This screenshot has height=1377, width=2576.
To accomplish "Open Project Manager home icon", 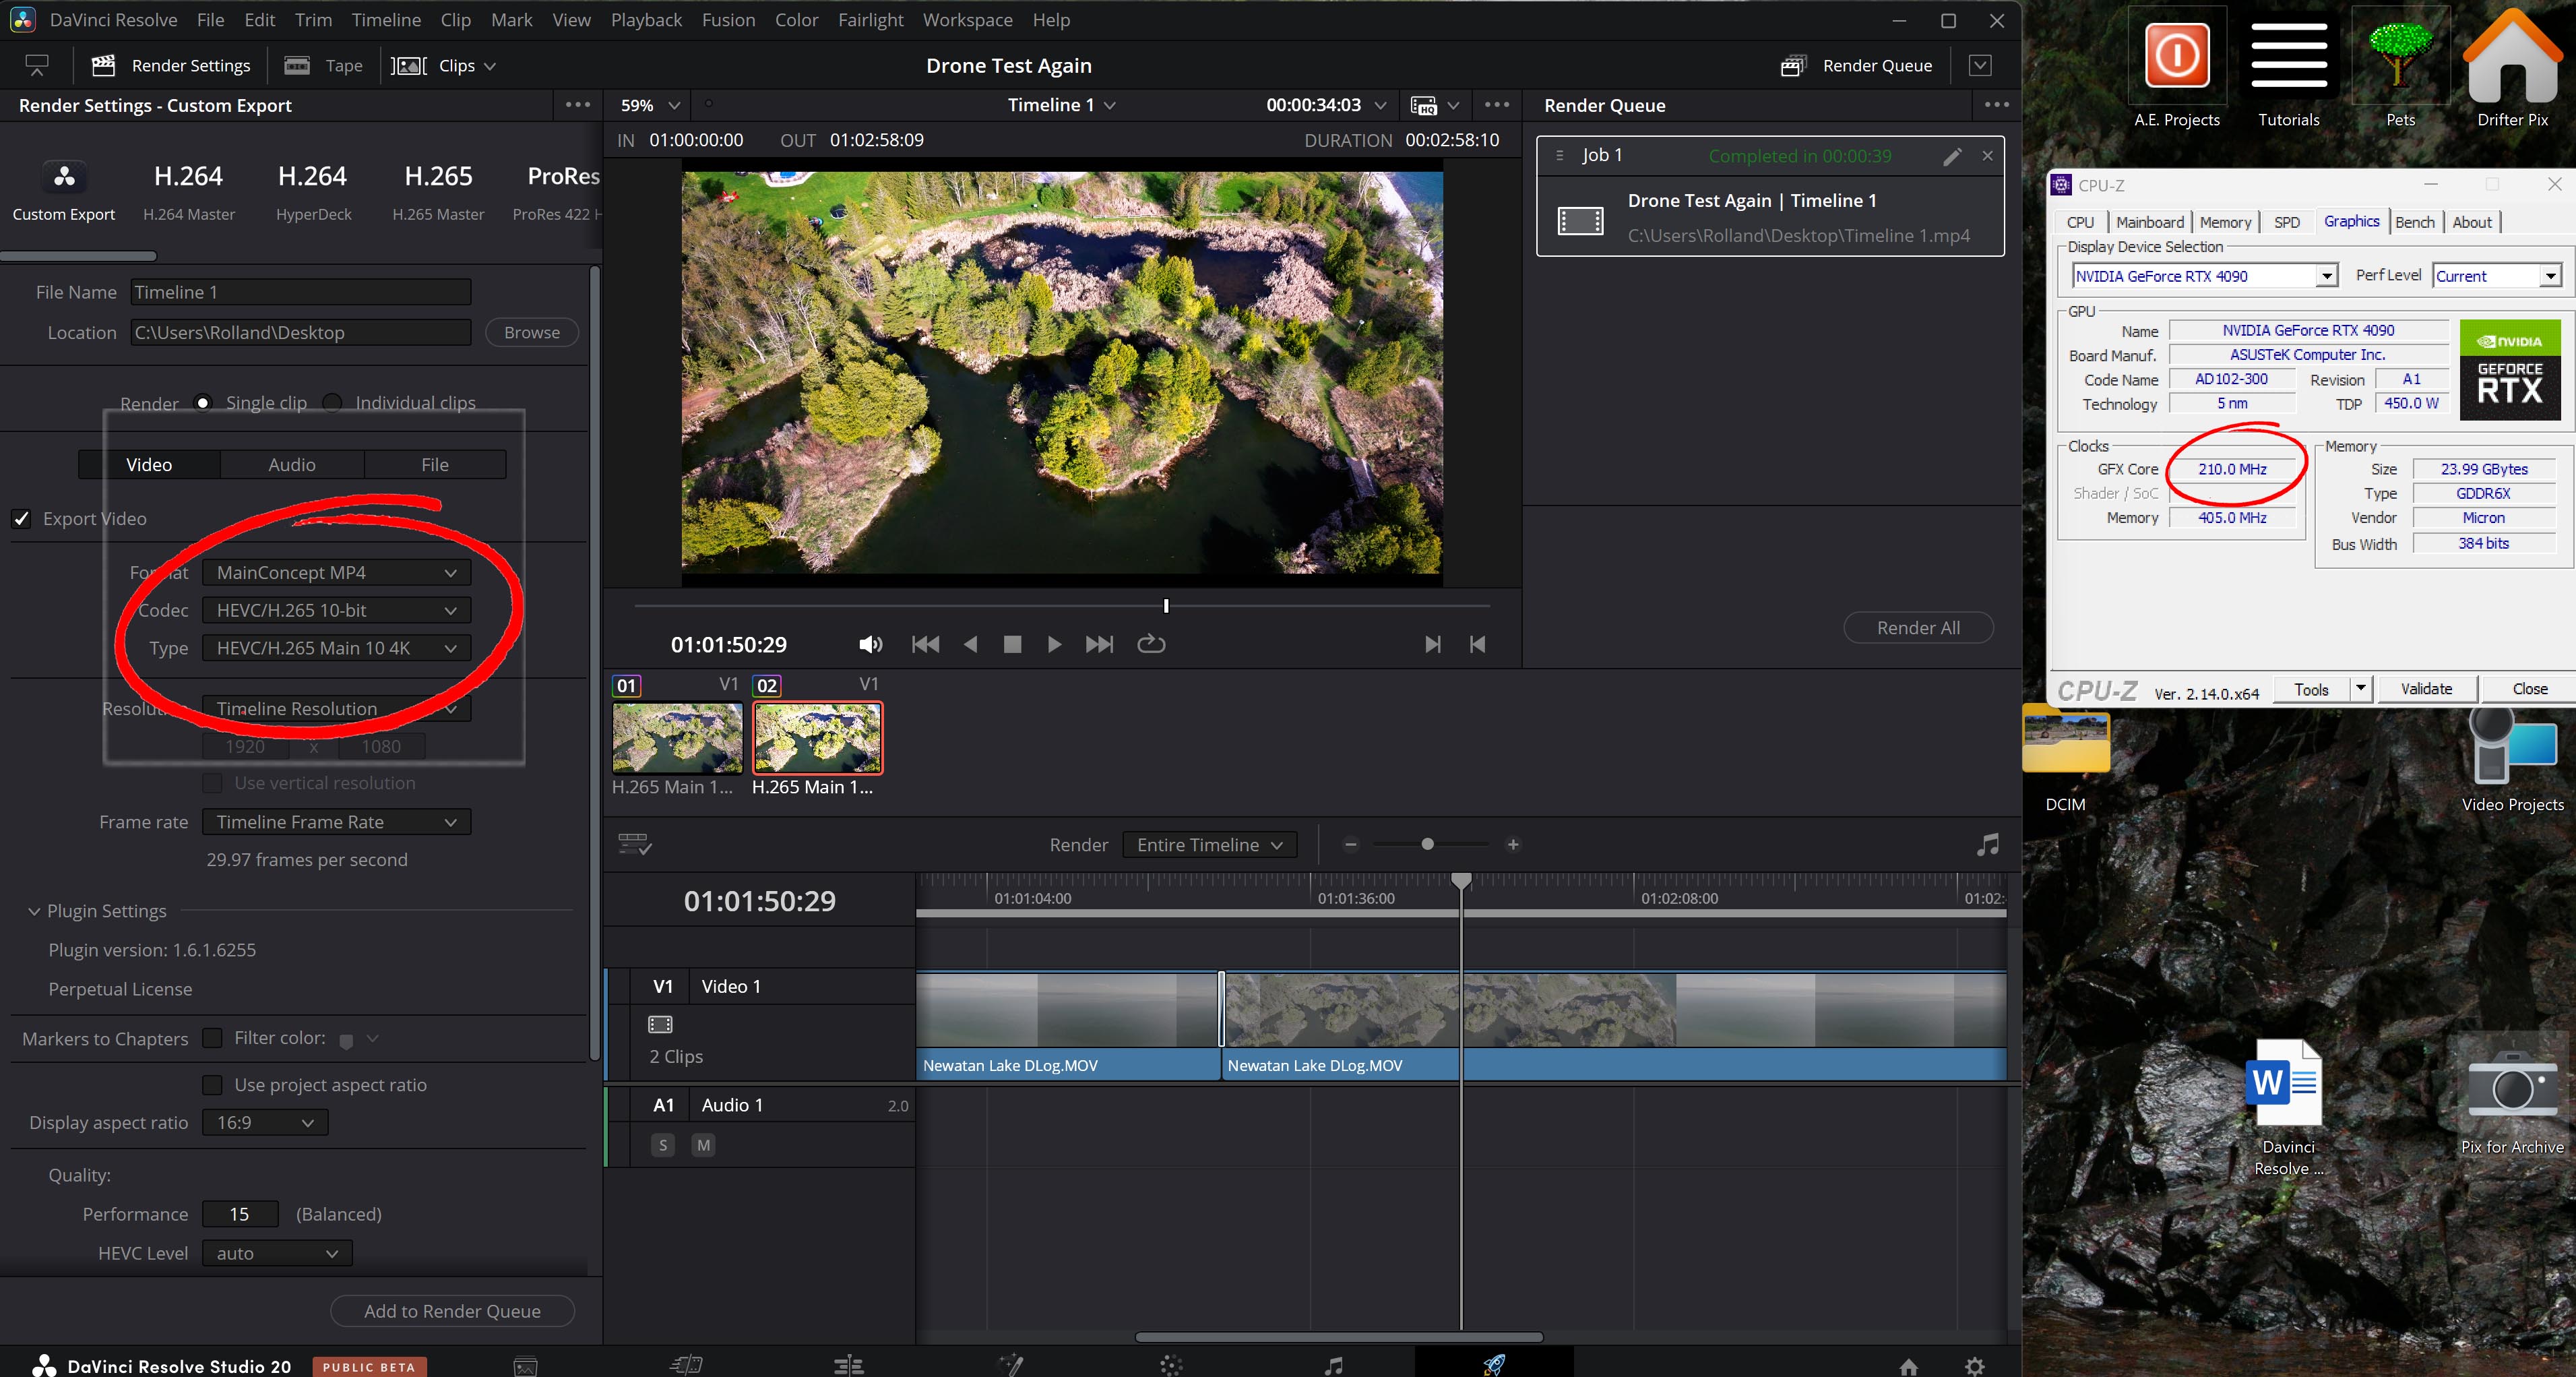I will click(x=1908, y=1366).
